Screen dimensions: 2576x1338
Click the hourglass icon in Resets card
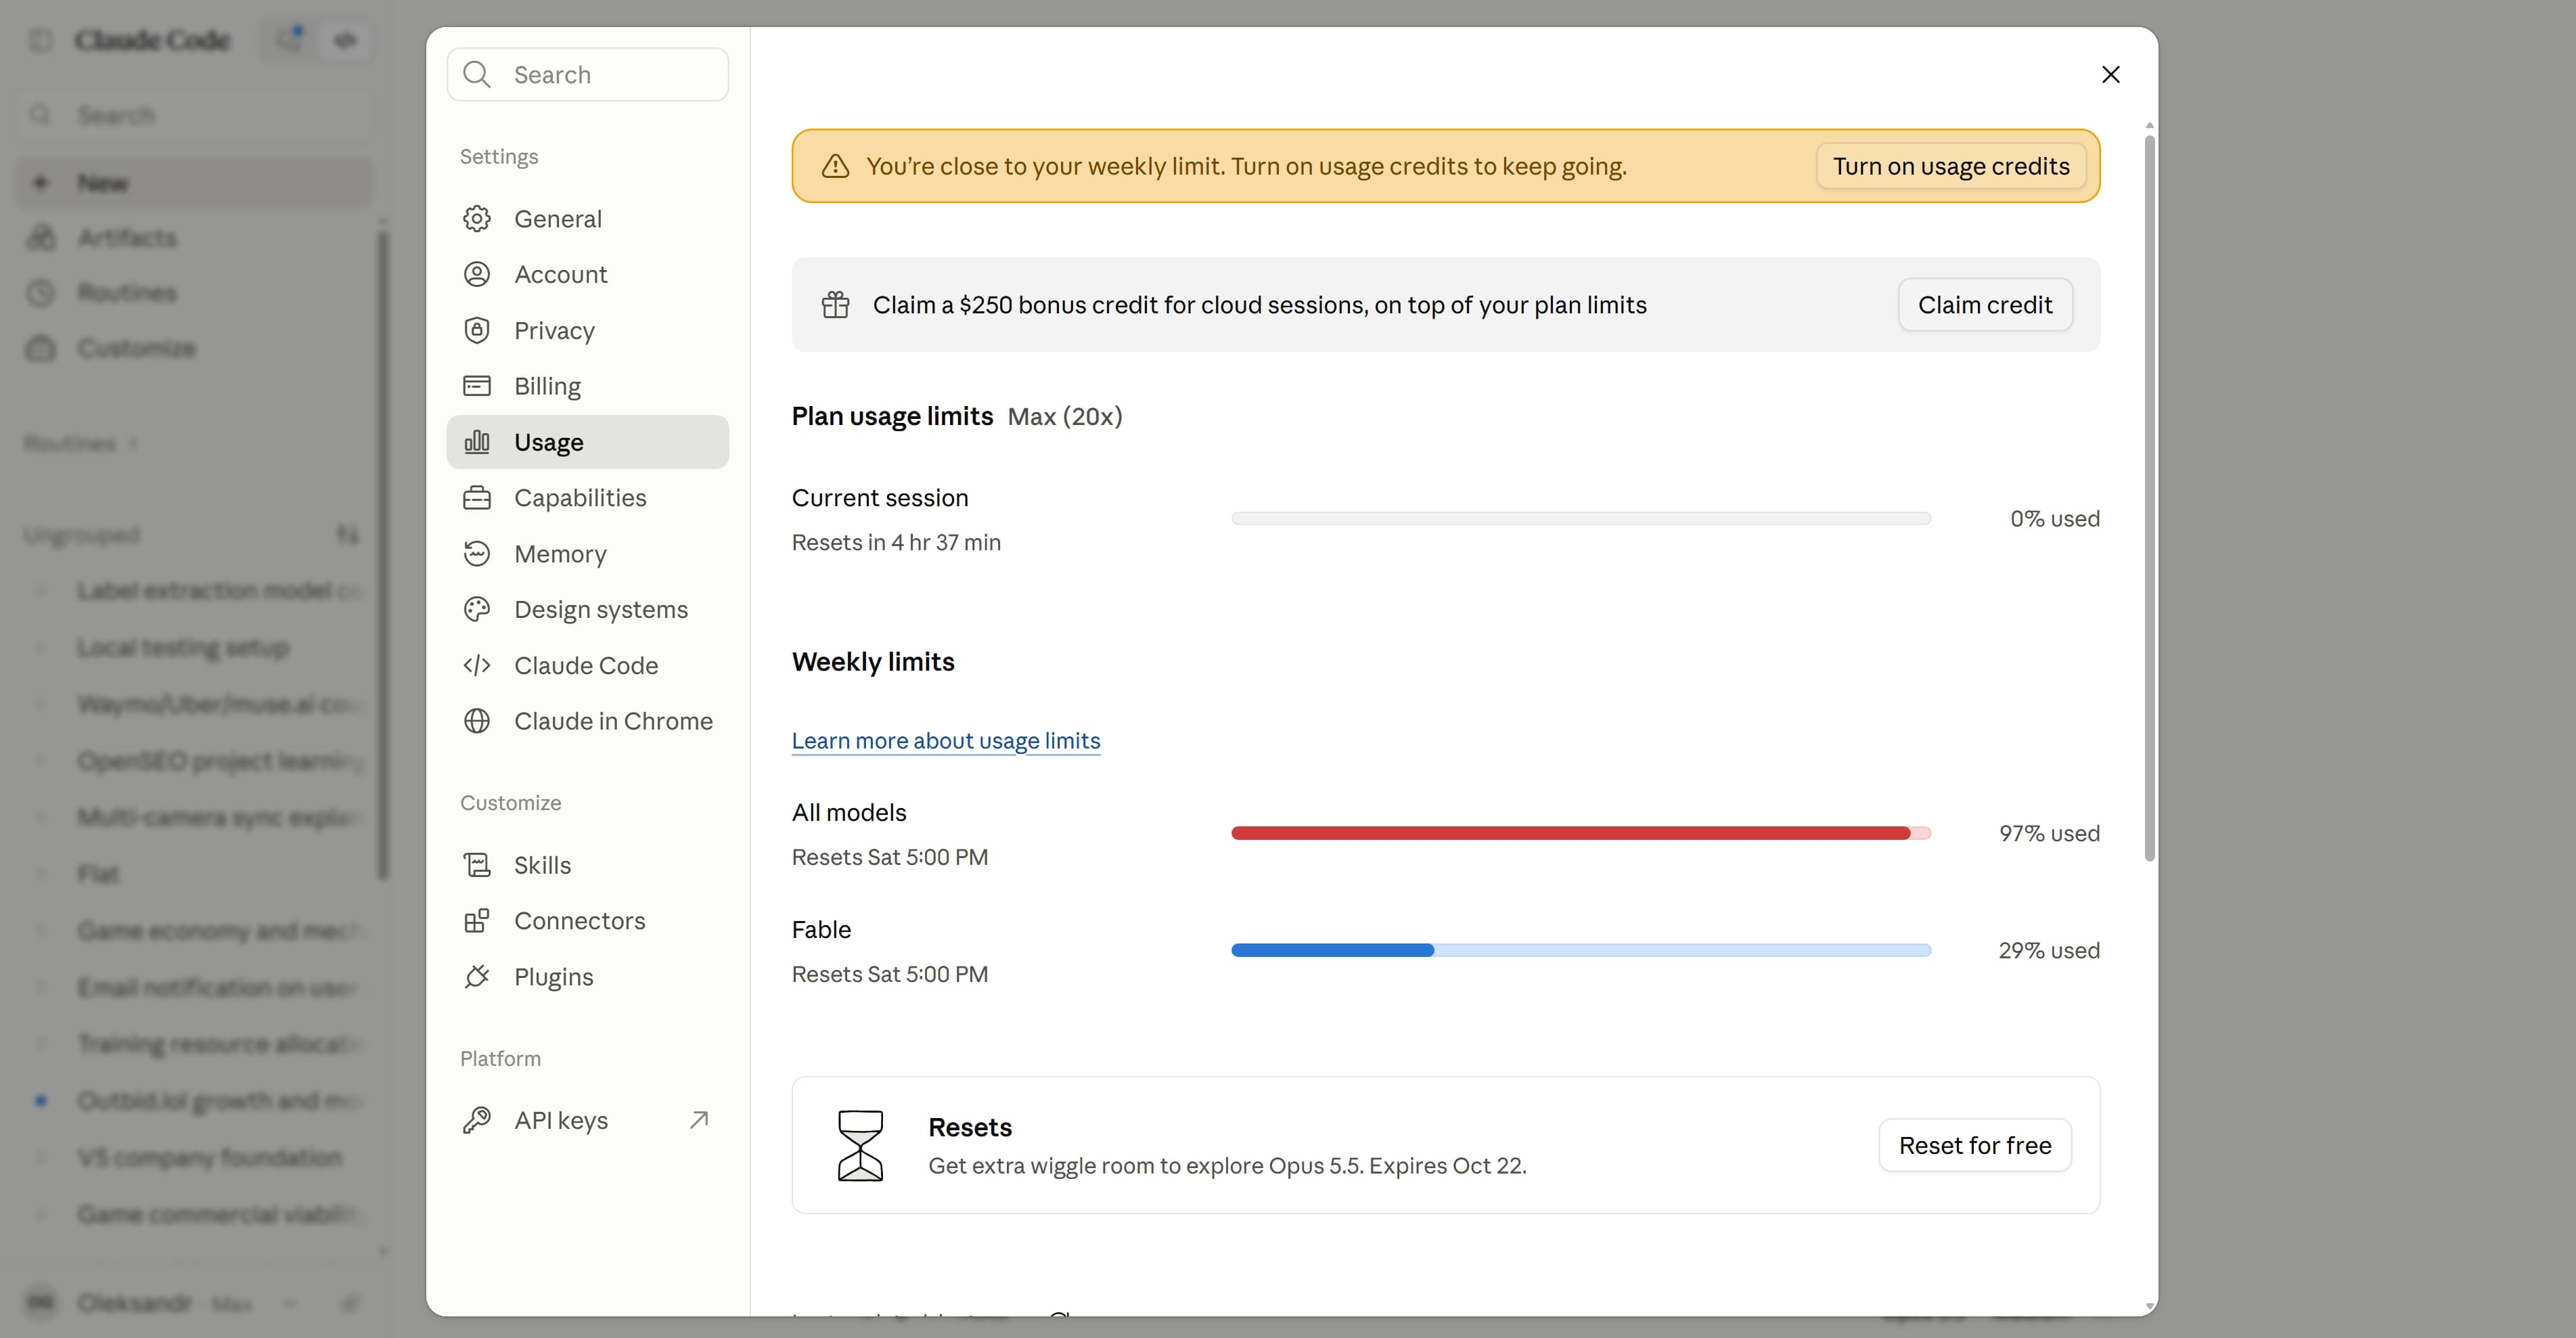(x=860, y=1145)
